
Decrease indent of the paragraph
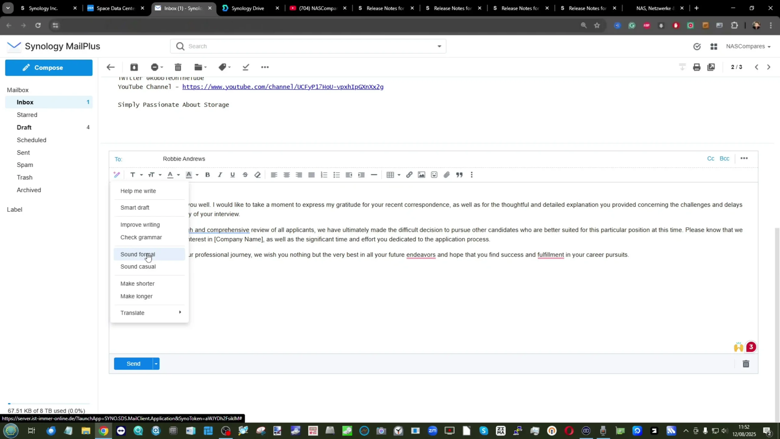pyautogui.click(x=349, y=175)
